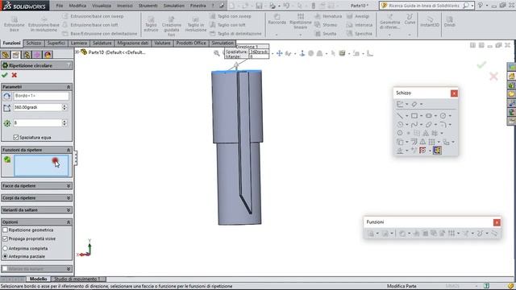Adjust angle value spinner arrows

64,107
